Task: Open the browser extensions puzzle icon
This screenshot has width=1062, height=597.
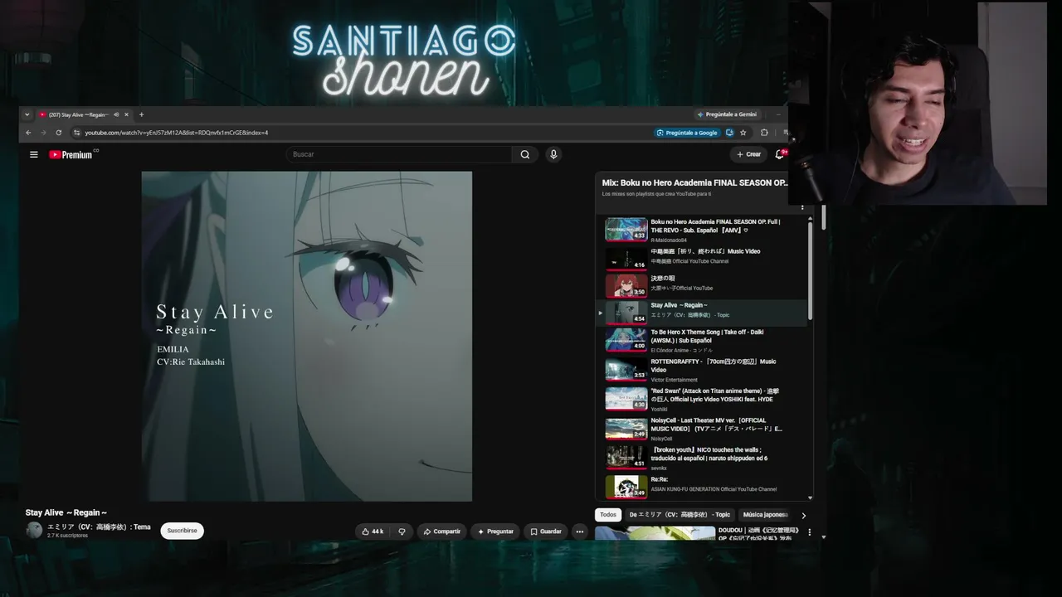Action: click(764, 133)
